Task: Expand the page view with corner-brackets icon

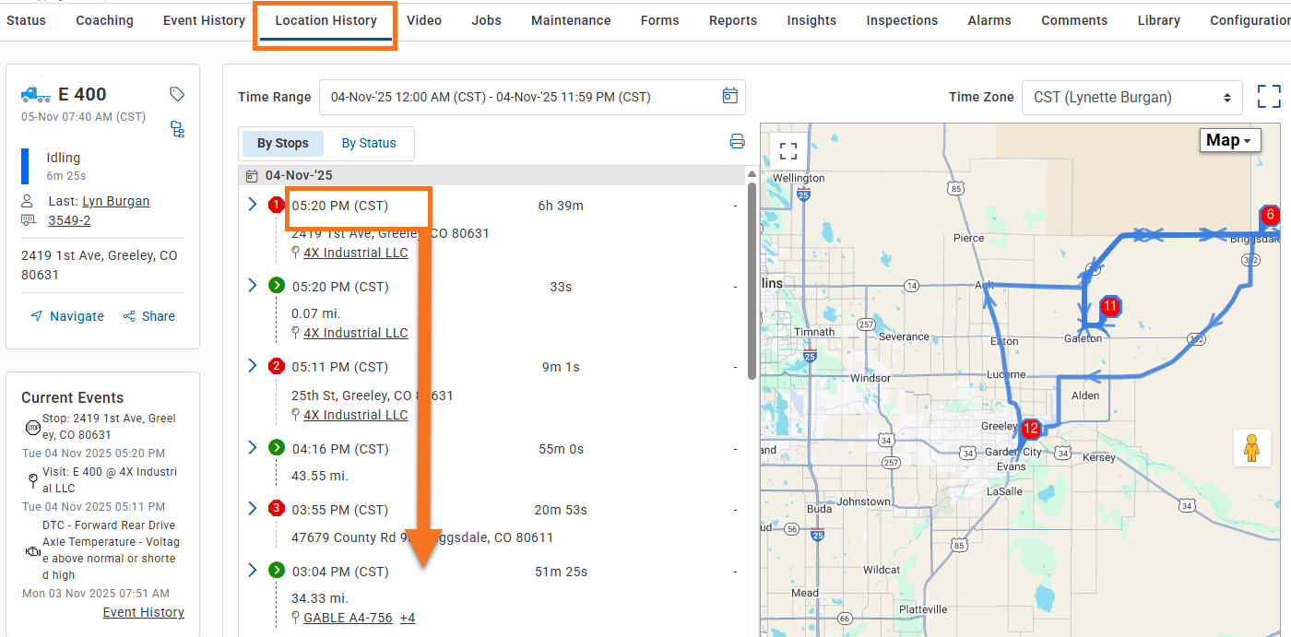Action: (1269, 97)
